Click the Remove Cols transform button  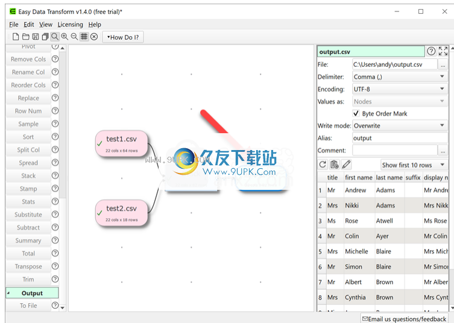coord(28,59)
